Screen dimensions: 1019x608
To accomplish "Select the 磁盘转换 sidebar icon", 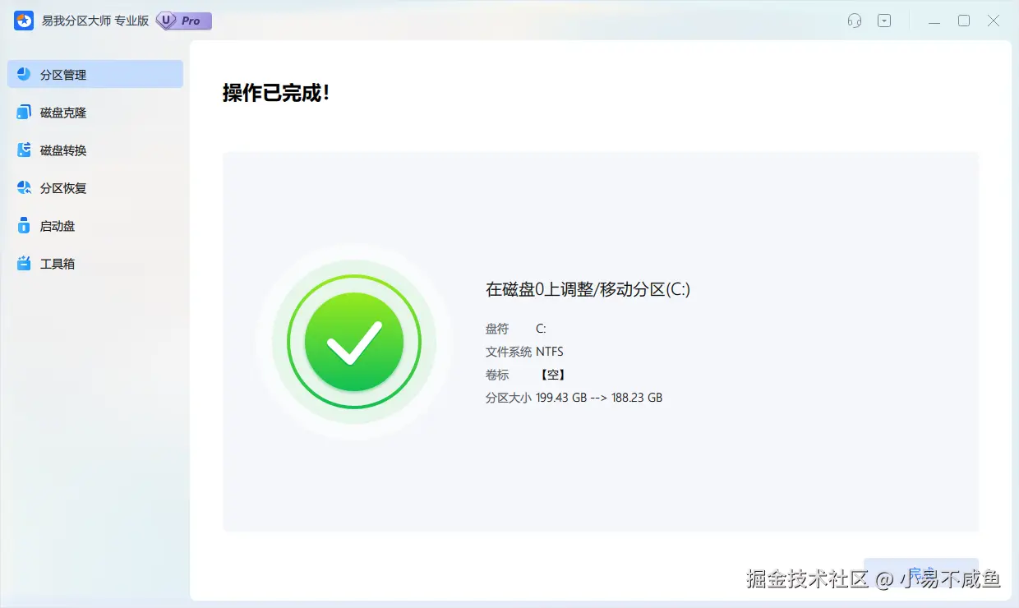I will (24, 150).
